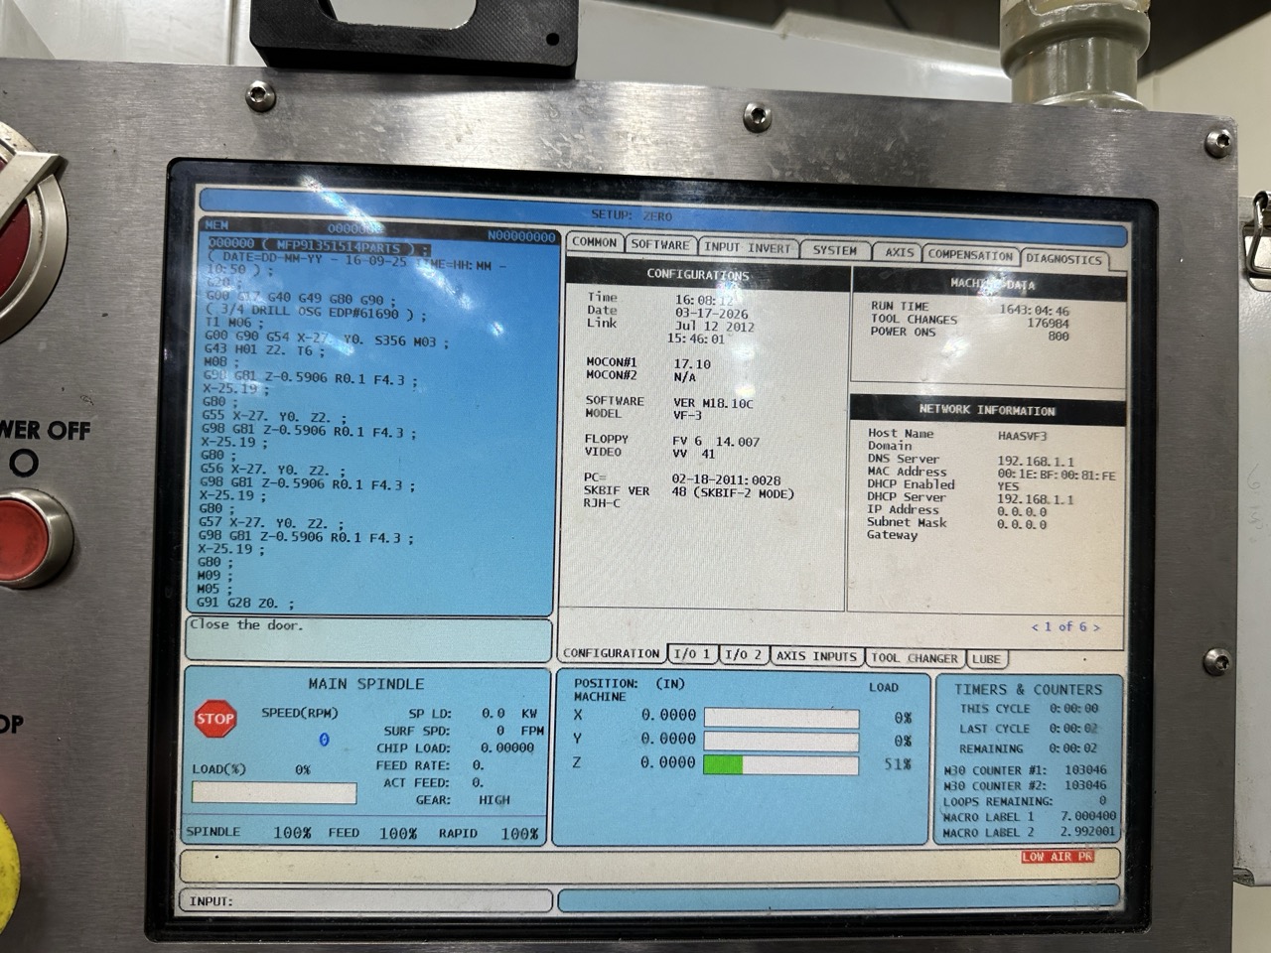Click the CONFIGURATION sub-tab

click(x=611, y=653)
